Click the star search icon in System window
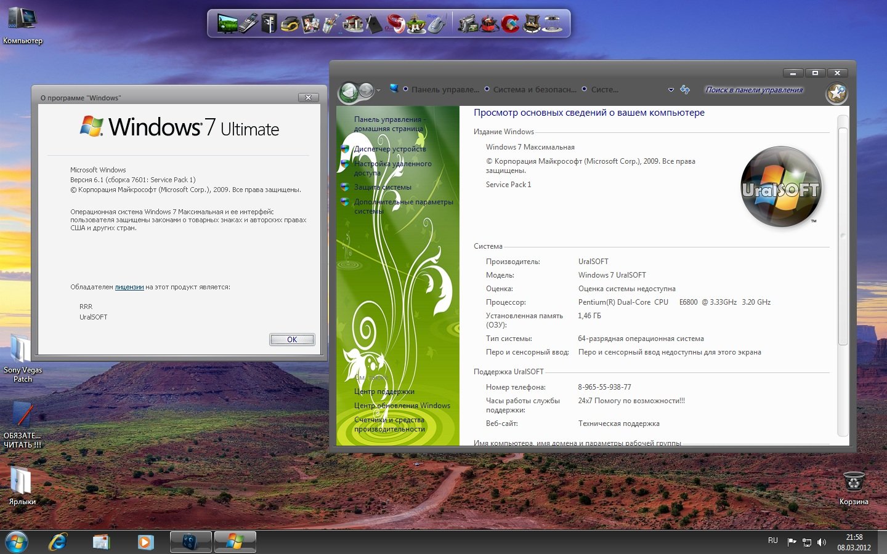This screenshot has width=887, height=554. [x=836, y=93]
